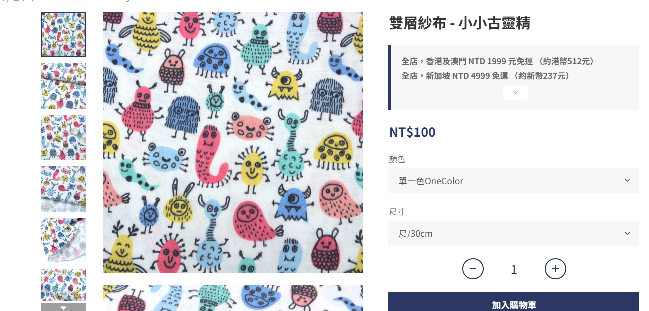Select the third thumbnail with coin

(x=63, y=138)
